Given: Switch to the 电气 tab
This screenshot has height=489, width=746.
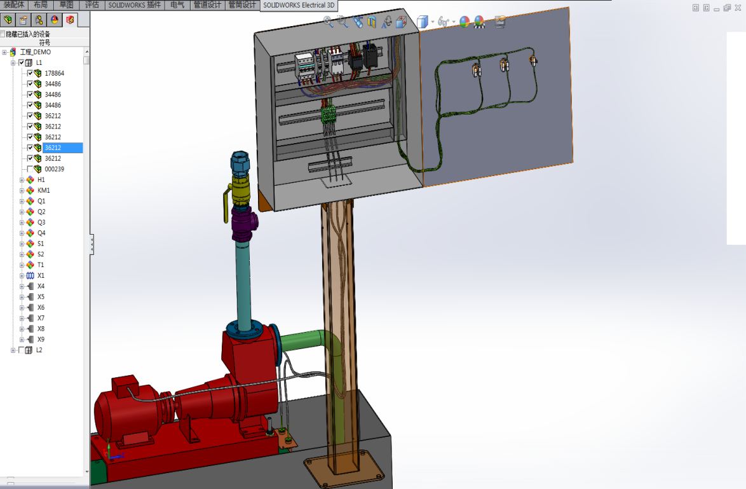Looking at the screenshot, I should click(177, 4).
